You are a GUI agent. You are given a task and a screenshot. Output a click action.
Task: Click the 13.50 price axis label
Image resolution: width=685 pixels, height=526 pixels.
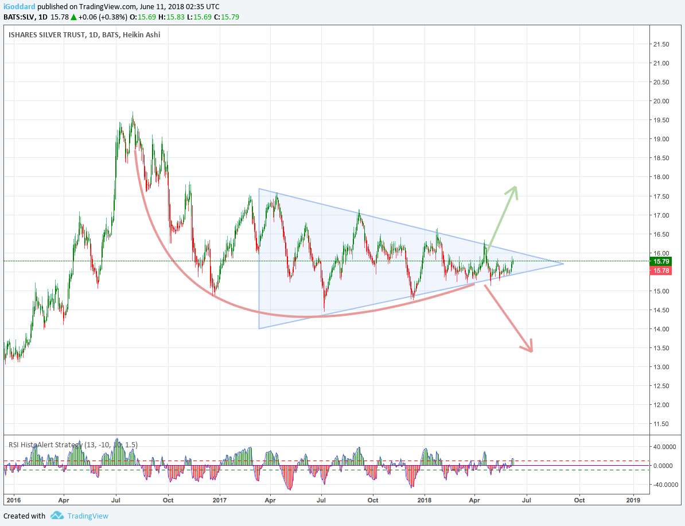point(661,348)
